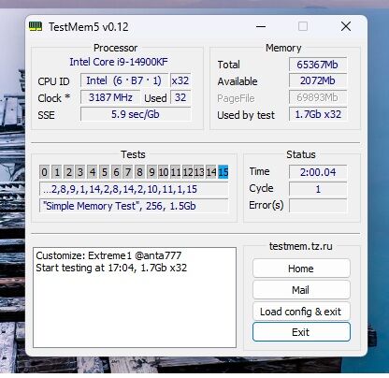This screenshot has width=389, height=378.
Task: Click the Clock 3187 MHz field
Action: [x=110, y=97]
